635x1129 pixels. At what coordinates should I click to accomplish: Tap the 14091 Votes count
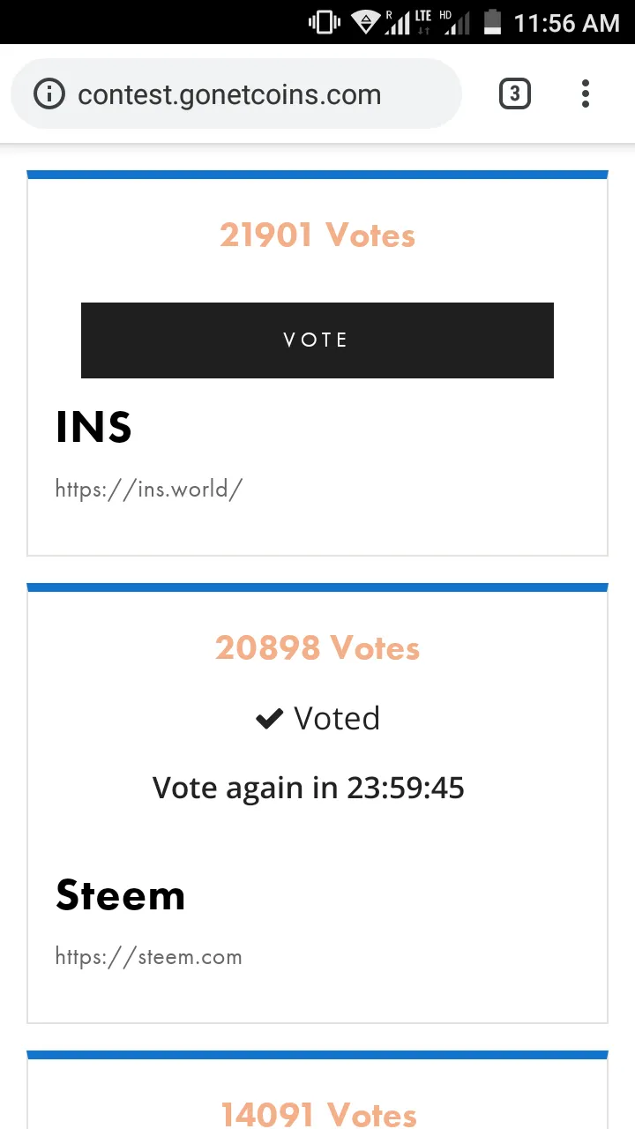point(317,1114)
